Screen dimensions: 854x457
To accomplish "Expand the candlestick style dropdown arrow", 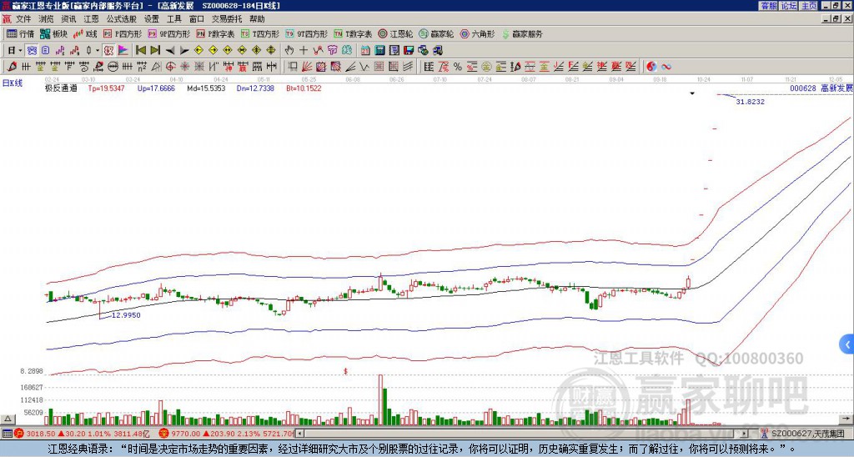I will point(98,51).
